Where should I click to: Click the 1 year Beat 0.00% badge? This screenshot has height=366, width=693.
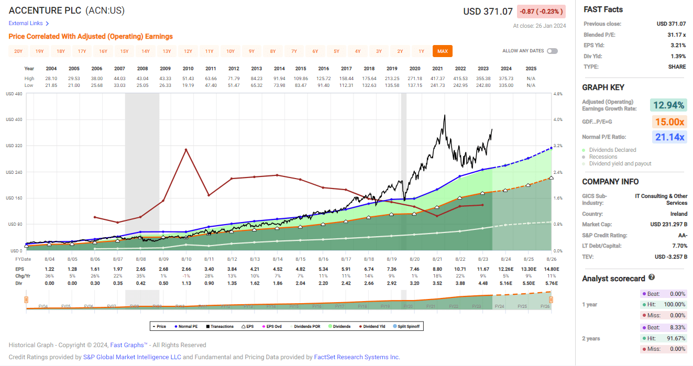pos(663,294)
